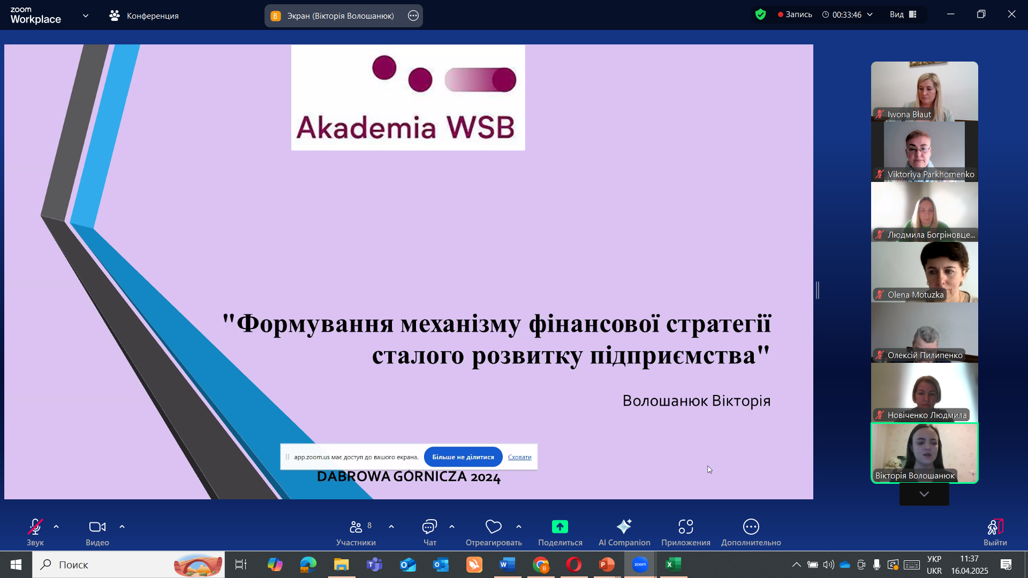The image size is (1028, 578).
Task: Expand audio options arrow next to Звук
Action: pyautogui.click(x=56, y=527)
